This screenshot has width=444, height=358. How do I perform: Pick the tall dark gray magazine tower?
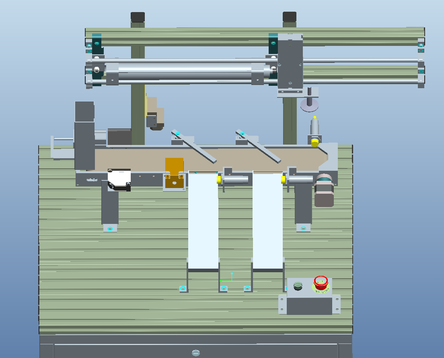[84, 135]
